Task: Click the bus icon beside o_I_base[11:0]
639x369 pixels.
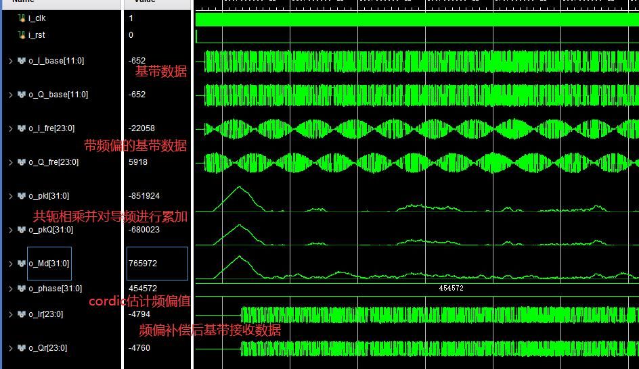Action: [22, 61]
